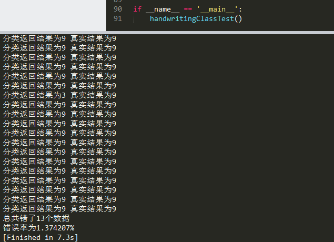Click the [Finished in 7.3s] status line

coord(41,237)
